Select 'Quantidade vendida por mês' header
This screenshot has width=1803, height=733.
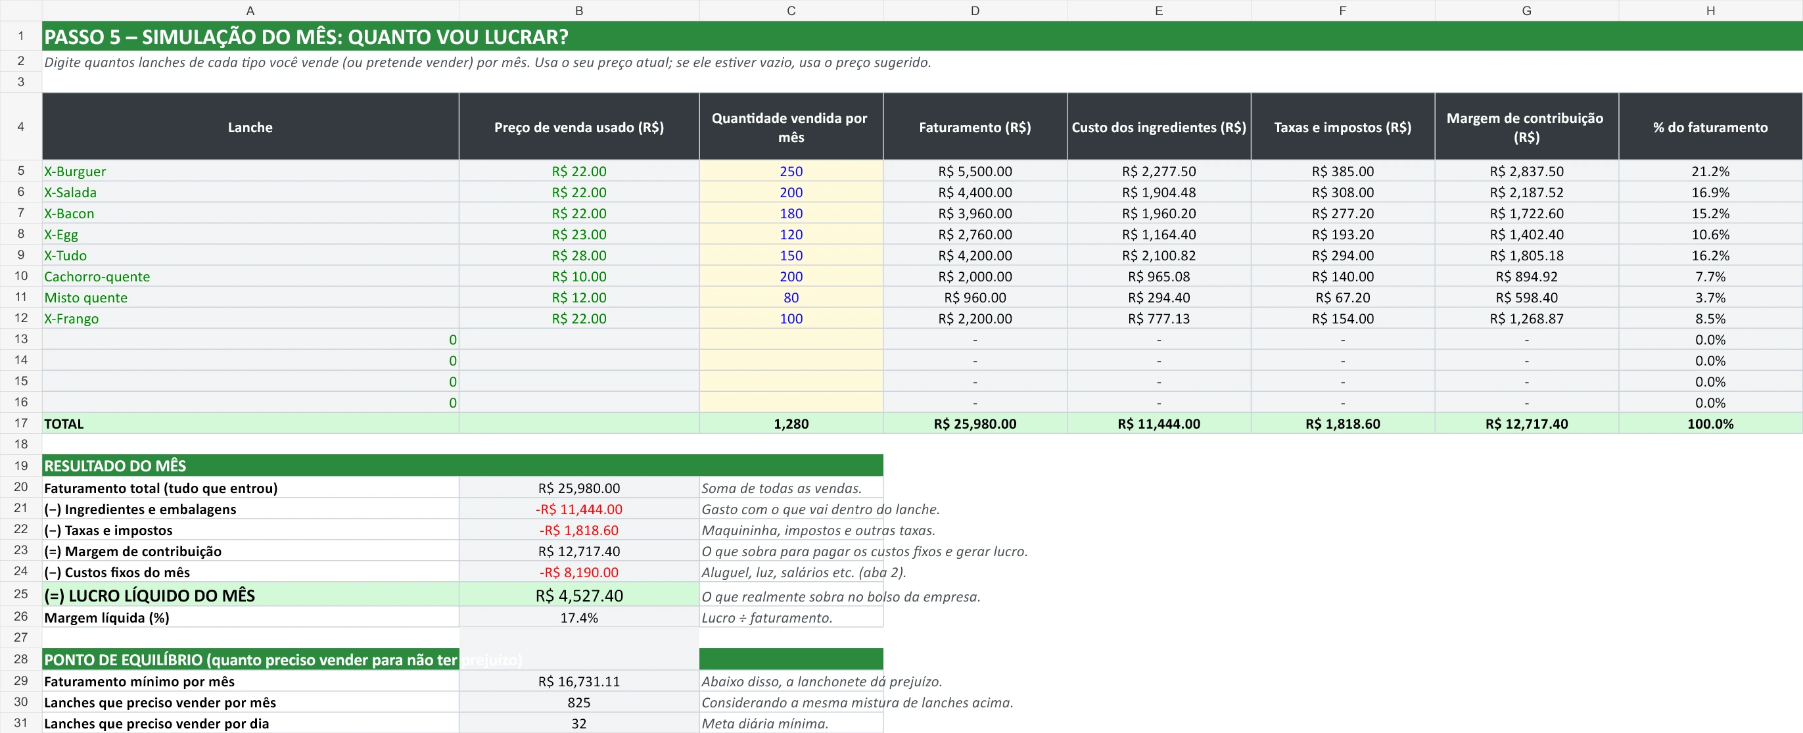791,127
